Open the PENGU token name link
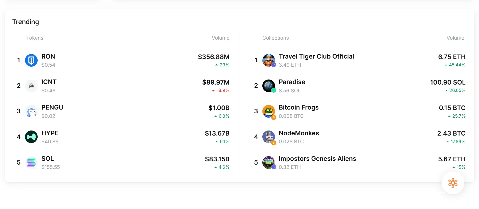The height and width of the screenshot is (209, 479). click(52, 107)
